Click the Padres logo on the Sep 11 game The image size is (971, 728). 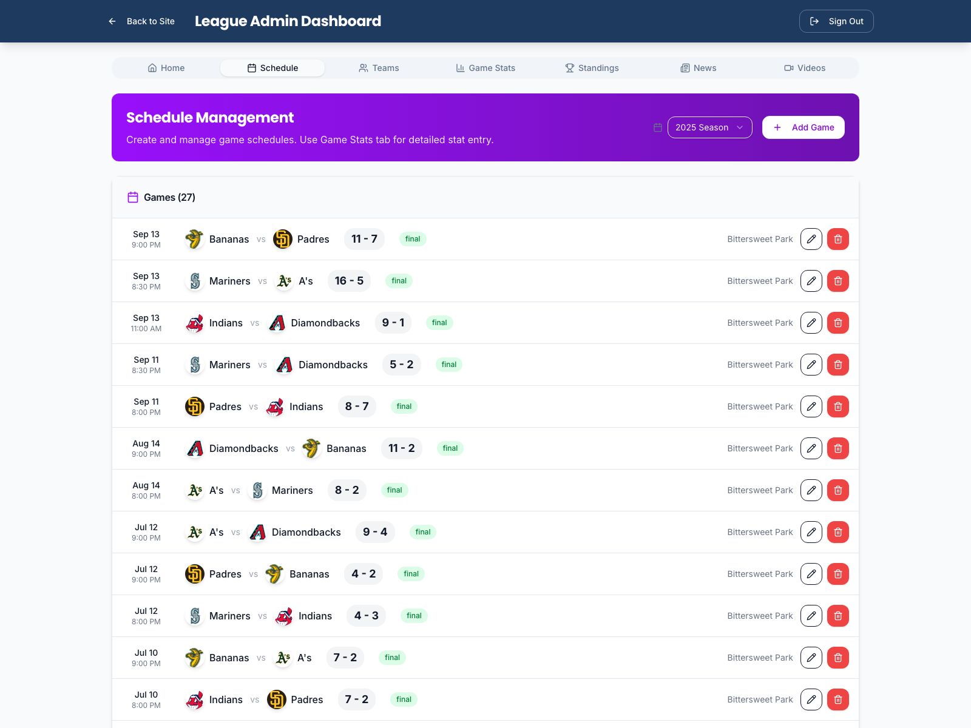point(194,406)
